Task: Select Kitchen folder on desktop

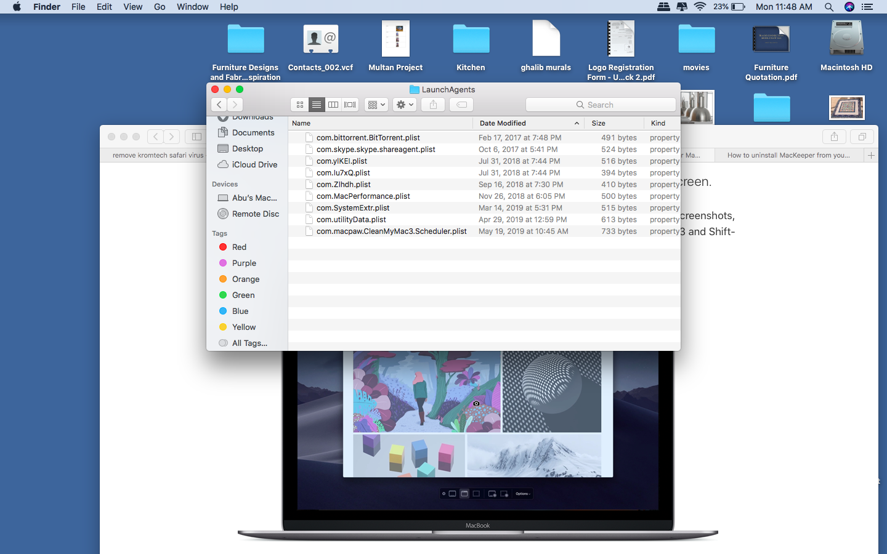Action: click(x=471, y=47)
